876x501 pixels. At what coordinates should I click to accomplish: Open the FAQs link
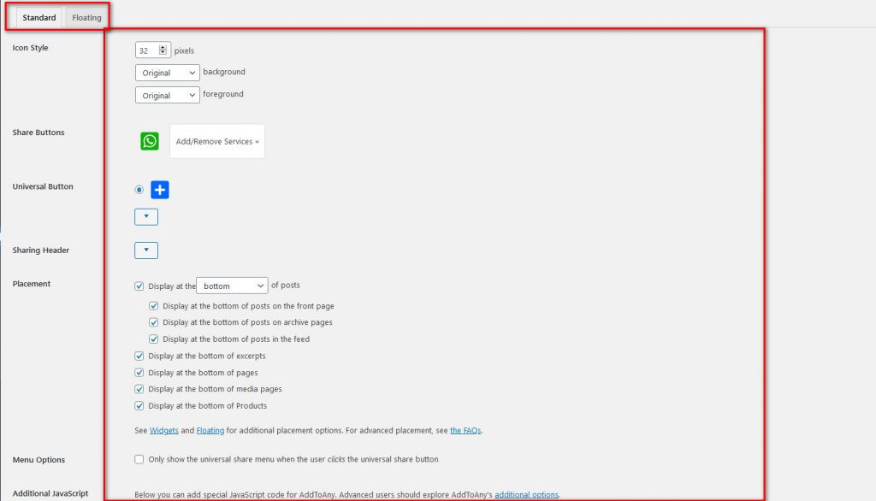coord(465,430)
